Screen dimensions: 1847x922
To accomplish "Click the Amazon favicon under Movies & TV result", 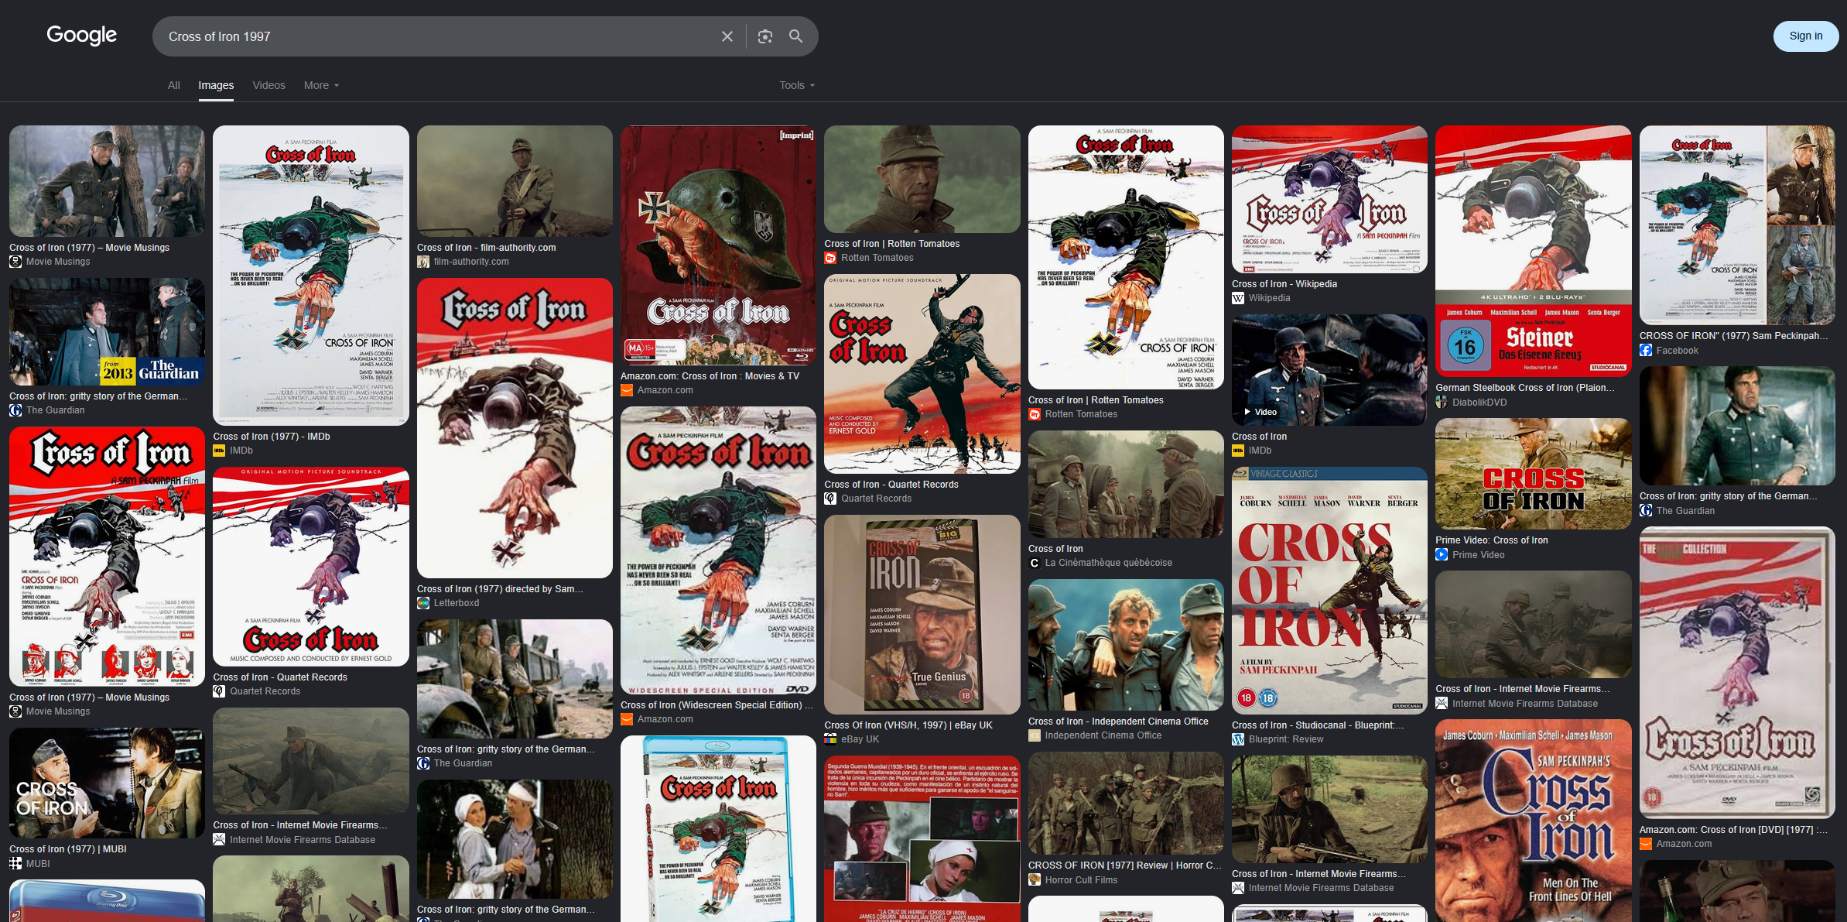I will [627, 390].
